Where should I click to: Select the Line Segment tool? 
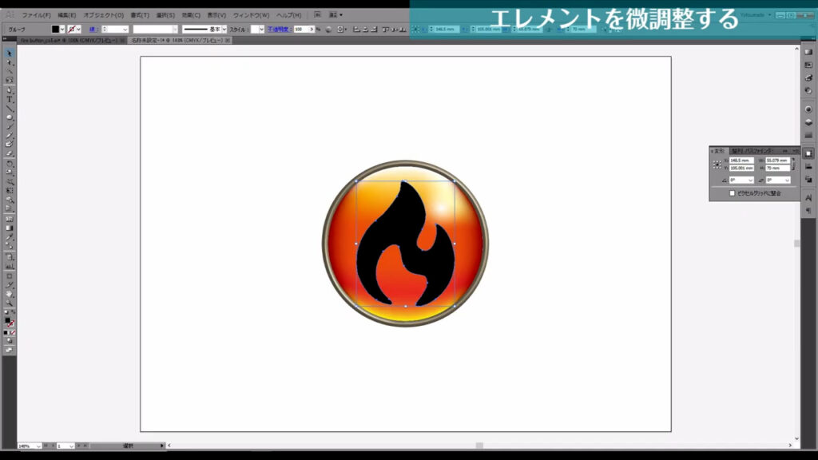[x=10, y=109]
